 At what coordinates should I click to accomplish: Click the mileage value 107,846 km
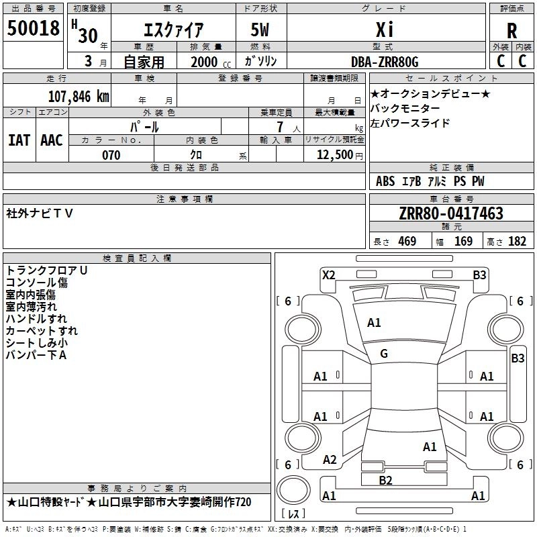[79, 96]
